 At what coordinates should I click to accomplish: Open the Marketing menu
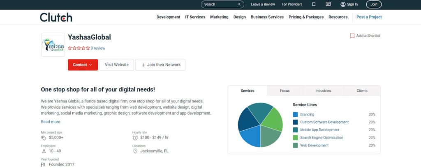pyautogui.click(x=219, y=17)
